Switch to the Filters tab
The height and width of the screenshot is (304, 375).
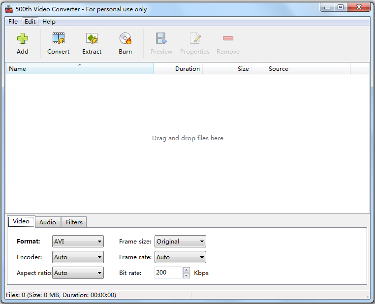tap(74, 222)
